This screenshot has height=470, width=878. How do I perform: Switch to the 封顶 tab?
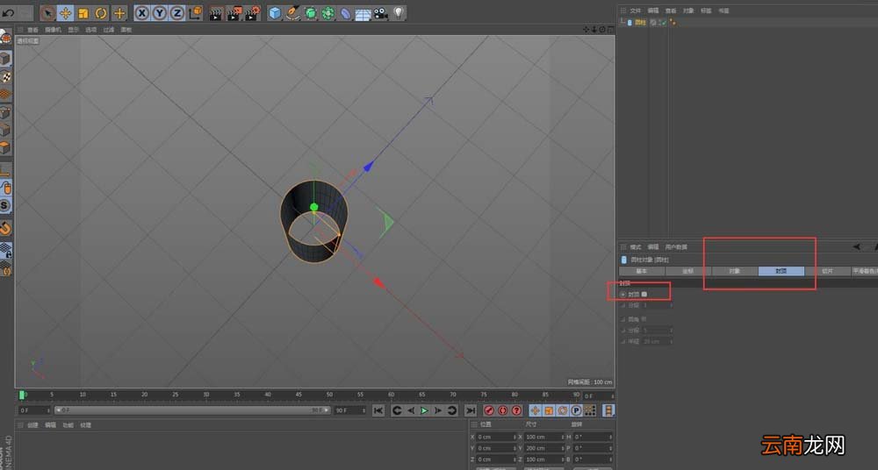tap(781, 271)
